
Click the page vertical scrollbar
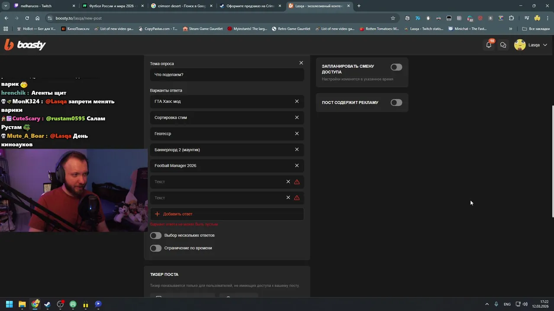pos(552,161)
